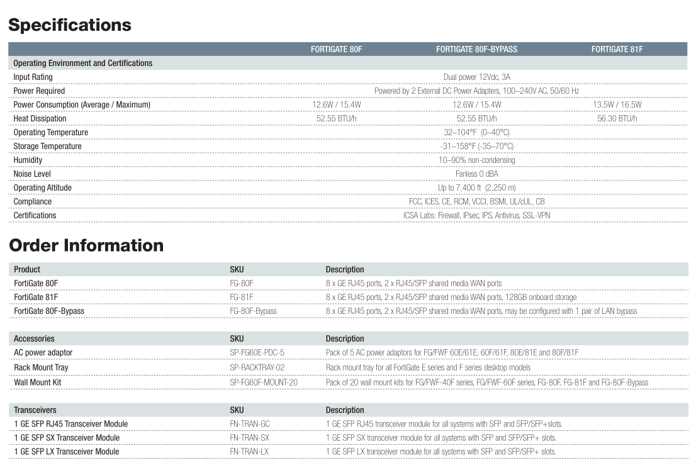Click the Order Information heading
The height and width of the screenshot is (468, 696).
[86, 245]
